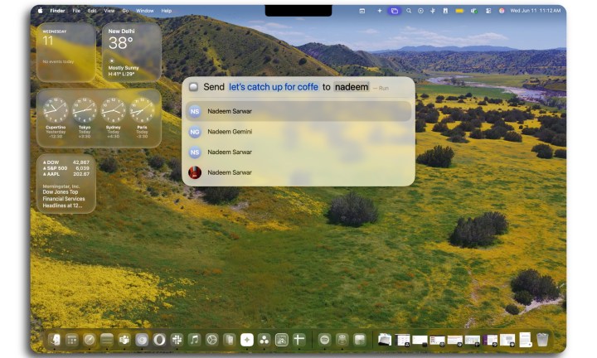This screenshot has height=358, width=597.
Task: Click the Apple menu logo
Action: (41, 11)
